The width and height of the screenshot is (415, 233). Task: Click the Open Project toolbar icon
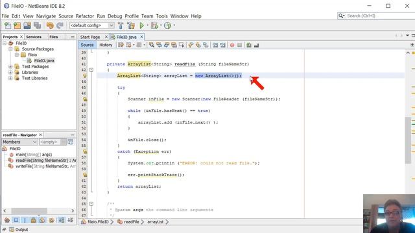[27, 25]
